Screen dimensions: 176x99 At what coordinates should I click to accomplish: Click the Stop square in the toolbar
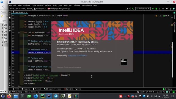coord(163,9)
